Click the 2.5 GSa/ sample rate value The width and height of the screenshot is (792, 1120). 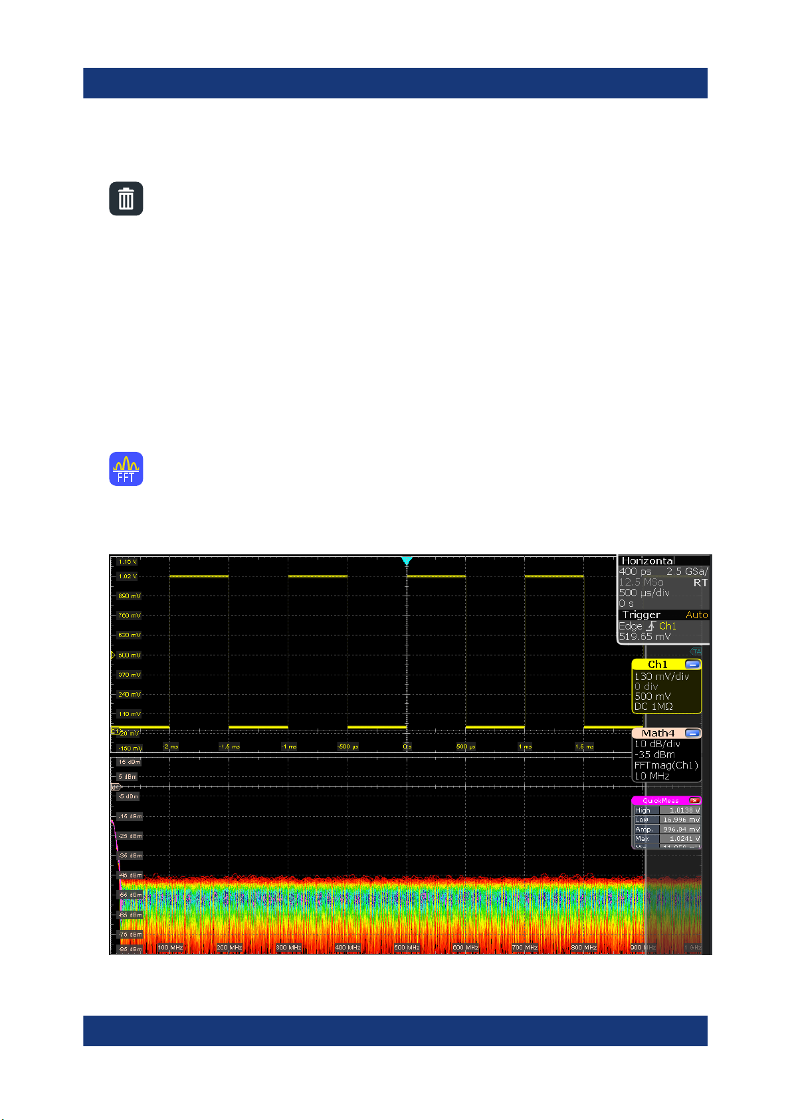(x=687, y=572)
